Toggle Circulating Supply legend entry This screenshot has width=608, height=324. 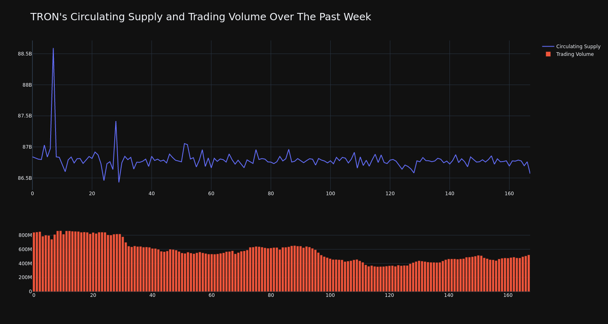571,47
